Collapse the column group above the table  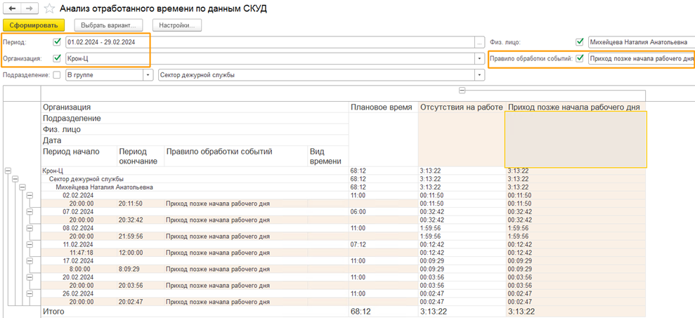tap(462, 91)
